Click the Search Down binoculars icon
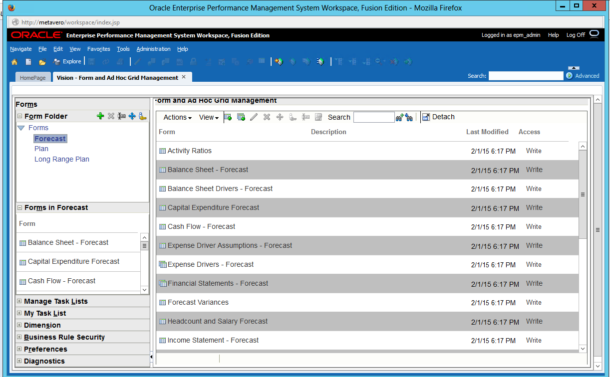Screen dimensions: 610x377 (409, 117)
